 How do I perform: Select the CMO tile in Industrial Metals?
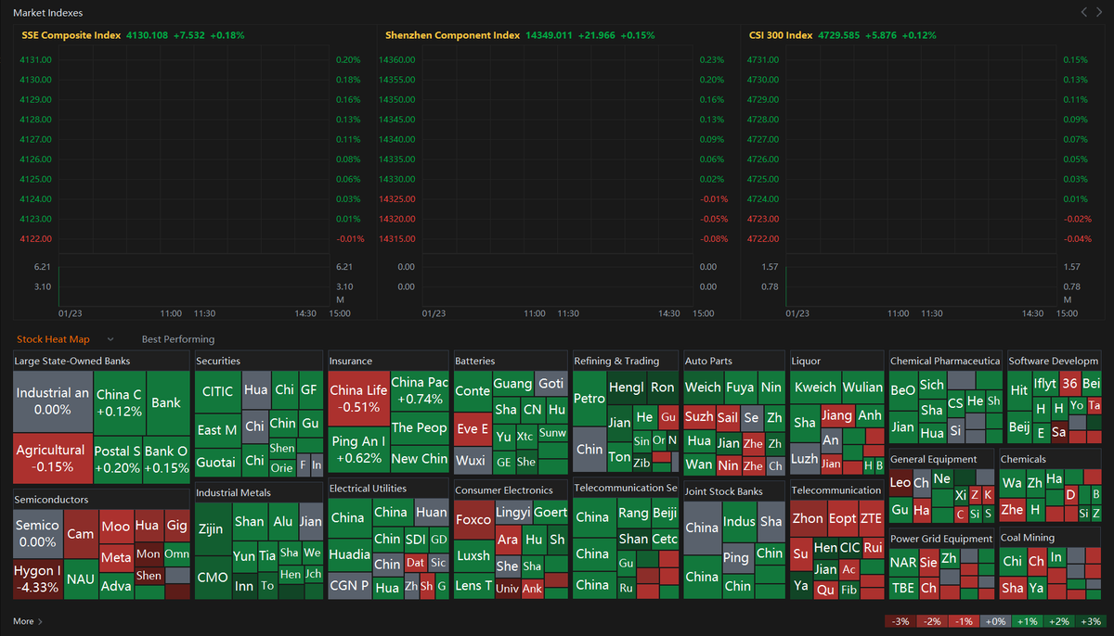click(x=213, y=578)
